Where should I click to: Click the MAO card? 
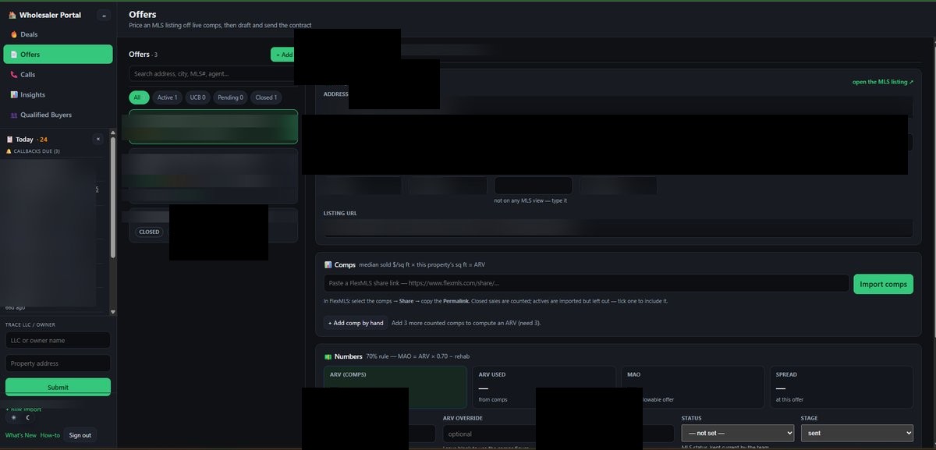693,387
